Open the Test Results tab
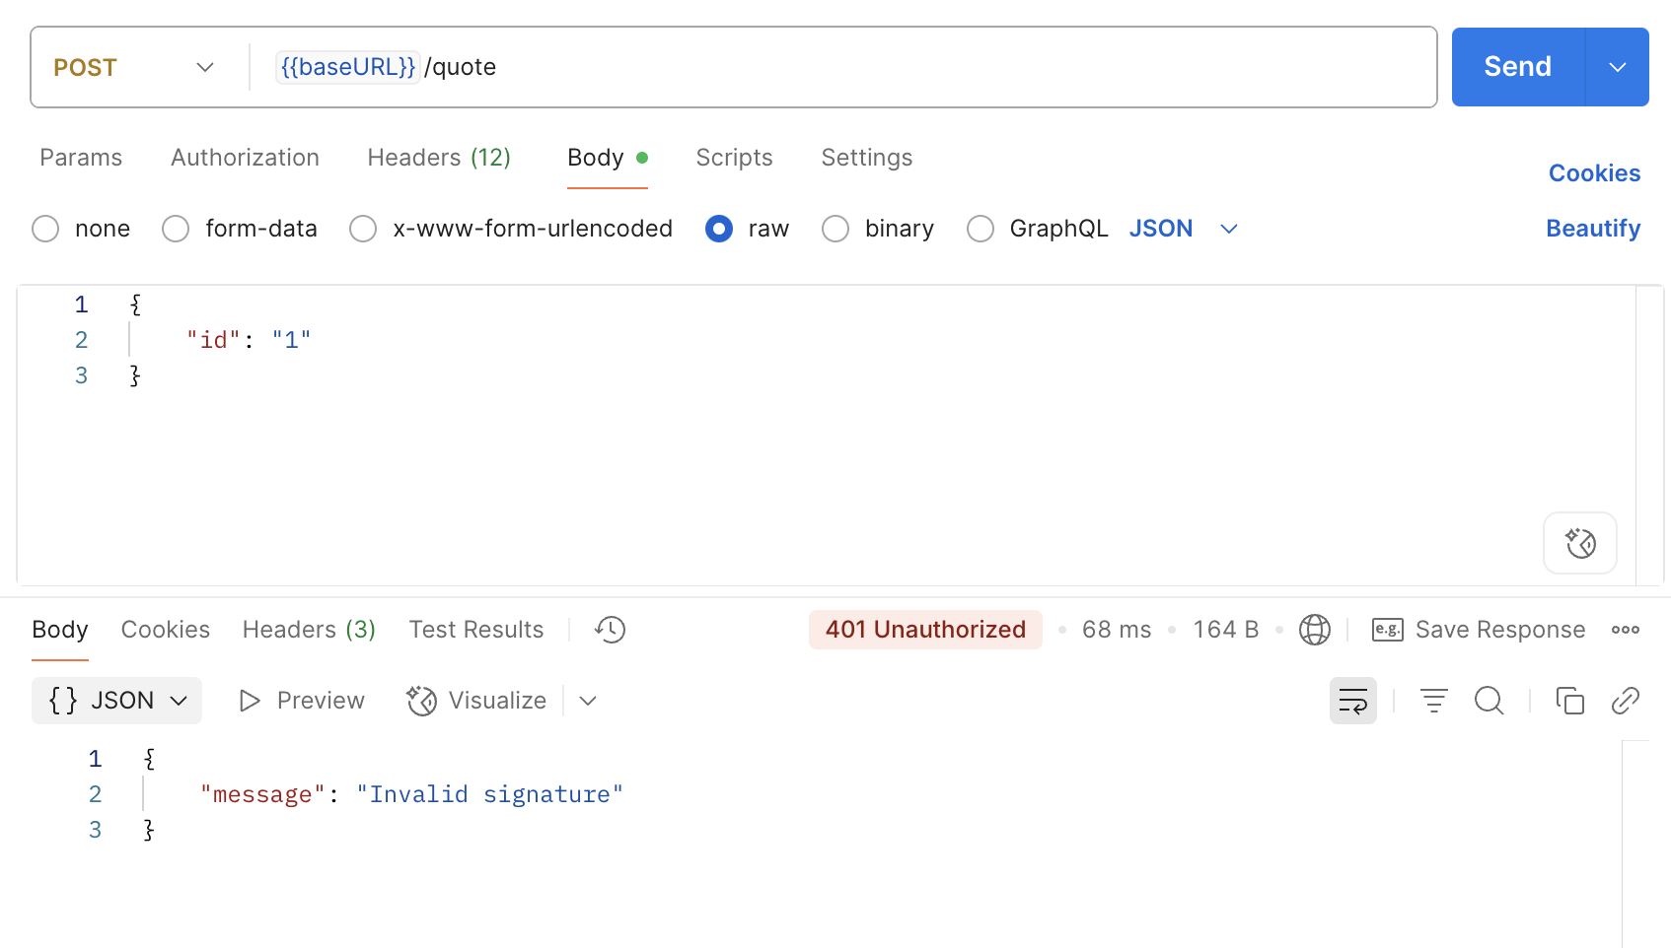 [x=475, y=630]
